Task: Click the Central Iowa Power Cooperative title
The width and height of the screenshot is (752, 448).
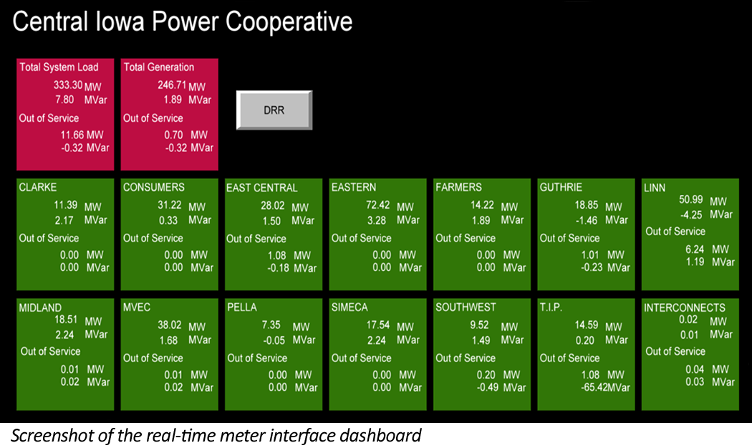Action: [x=182, y=22]
